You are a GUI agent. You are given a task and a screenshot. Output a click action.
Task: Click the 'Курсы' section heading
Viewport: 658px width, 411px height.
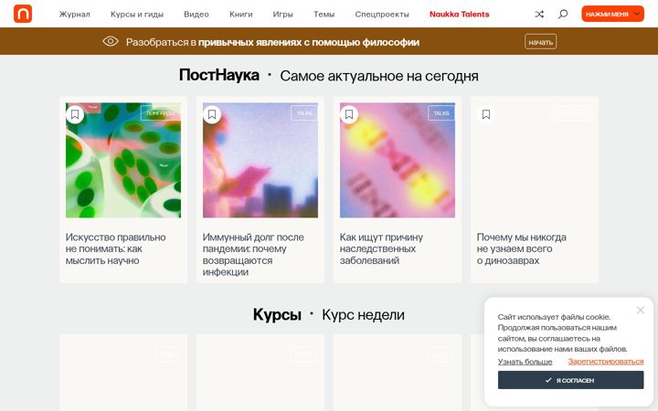coord(277,314)
